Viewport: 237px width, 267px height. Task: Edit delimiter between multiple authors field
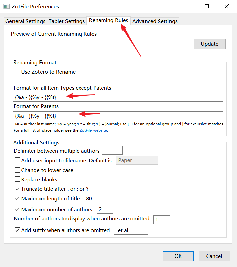[112, 150]
